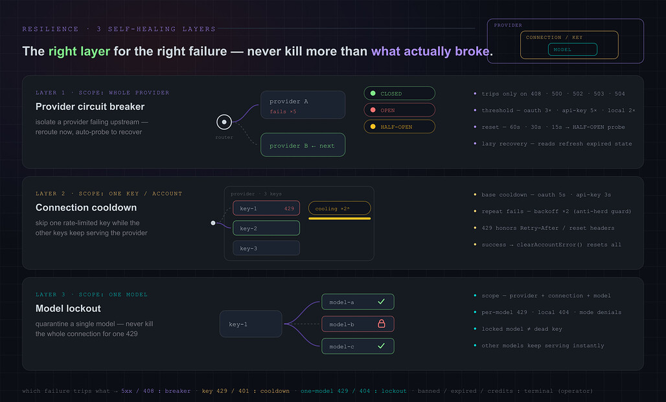Screen dimensions: 666x402
Task: Click the red lock icon on model-b
Action: (x=382, y=324)
